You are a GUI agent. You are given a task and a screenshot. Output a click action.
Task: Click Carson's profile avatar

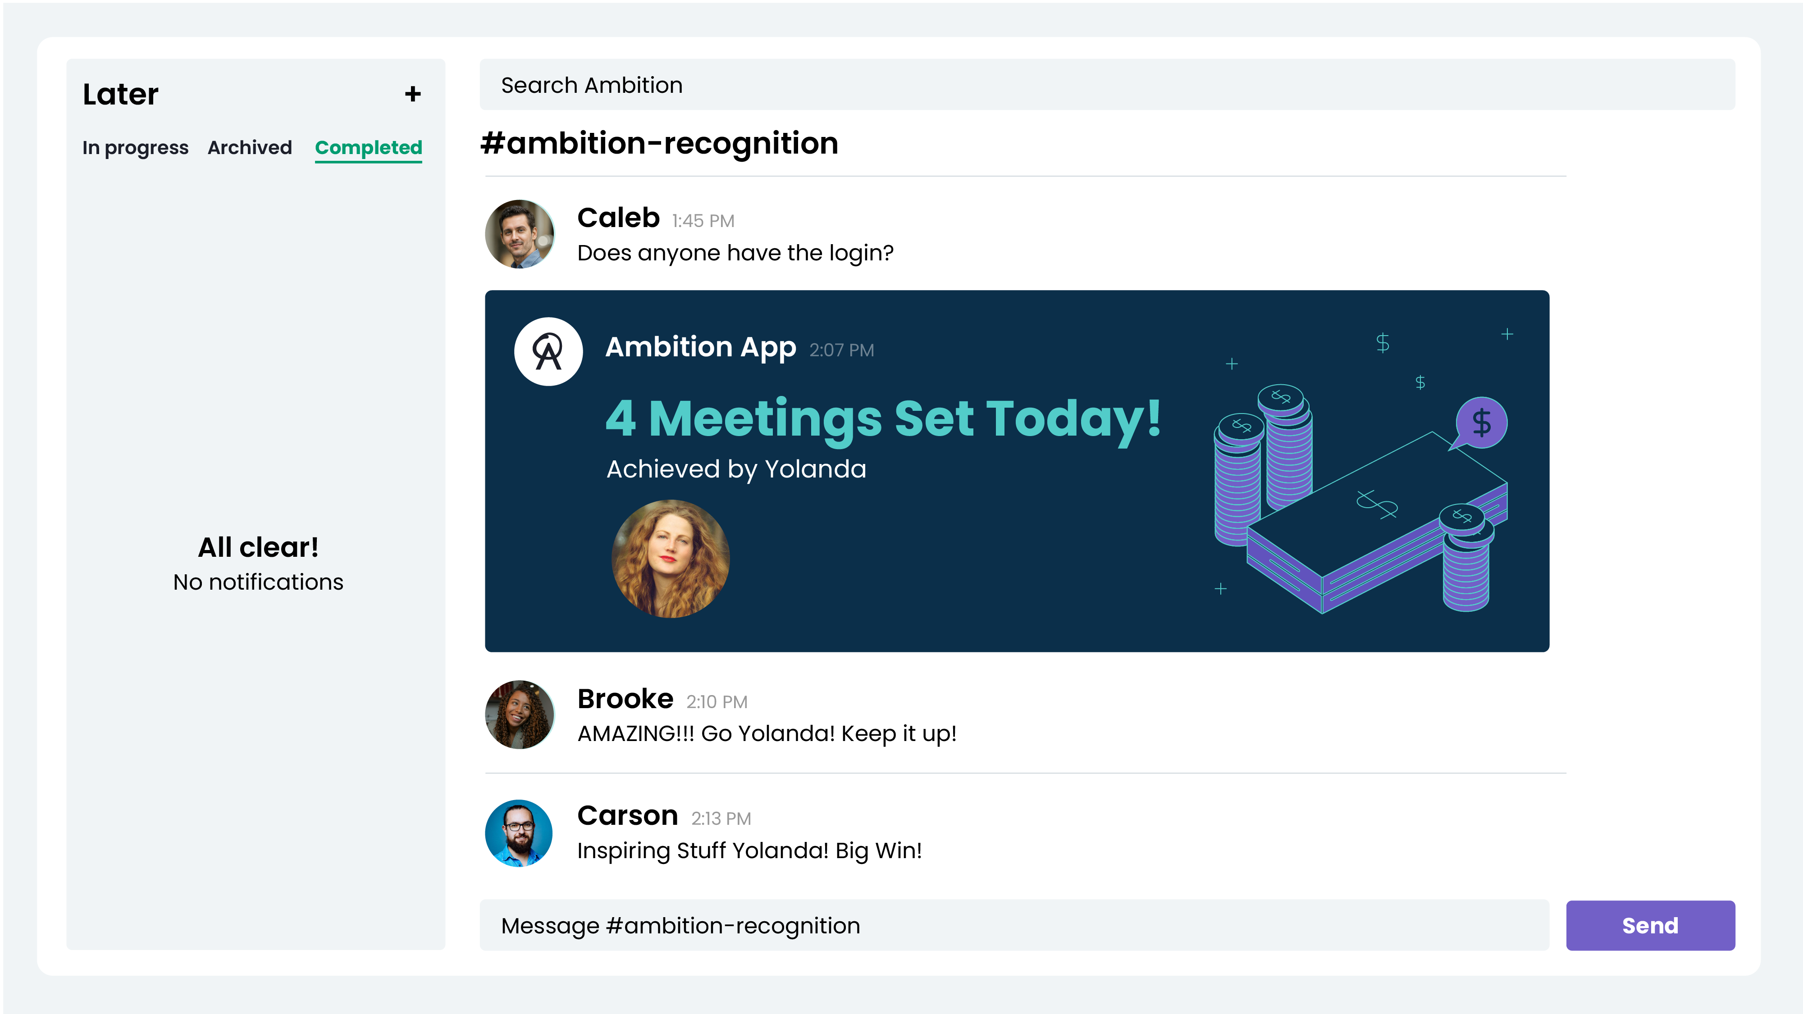[x=519, y=833]
